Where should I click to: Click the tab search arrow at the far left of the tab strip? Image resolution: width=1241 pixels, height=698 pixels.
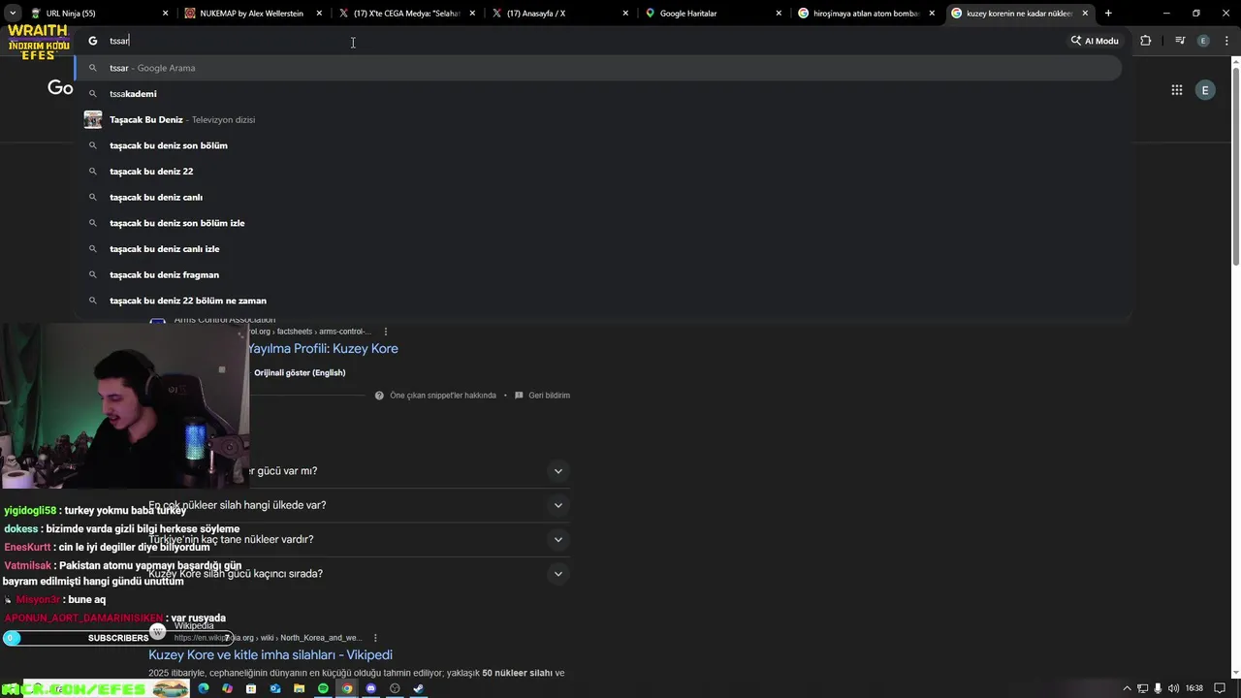[x=13, y=14]
